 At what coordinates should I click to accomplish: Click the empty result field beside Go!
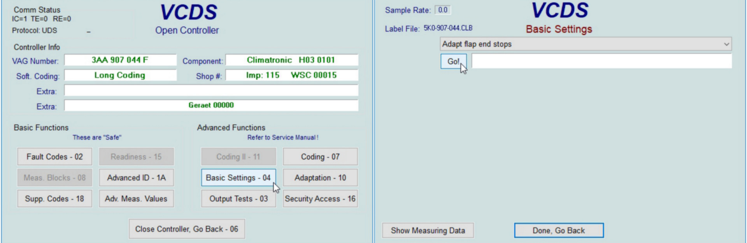pos(601,61)
